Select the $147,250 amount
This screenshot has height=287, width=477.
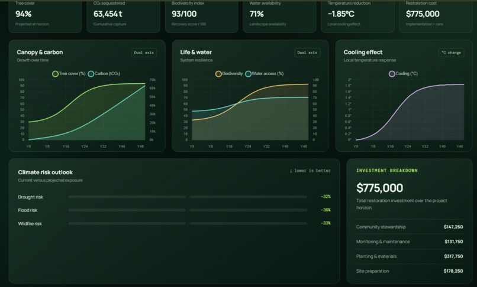click(453, 227)
